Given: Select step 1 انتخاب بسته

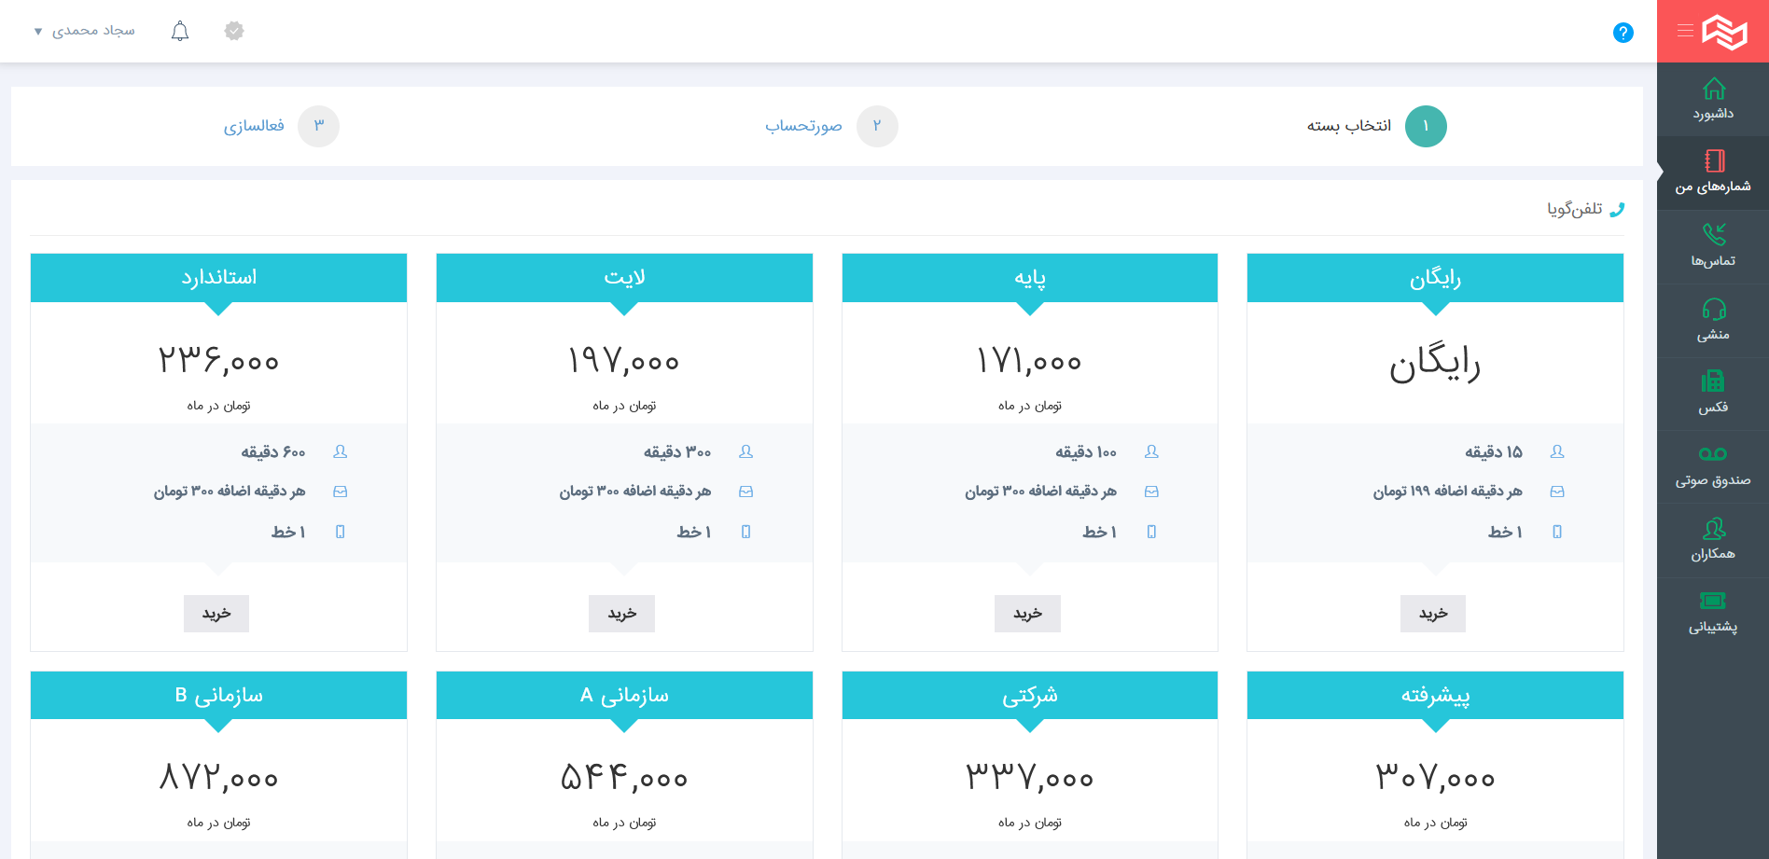Looking at the screenshot, I should point(1425,127).
